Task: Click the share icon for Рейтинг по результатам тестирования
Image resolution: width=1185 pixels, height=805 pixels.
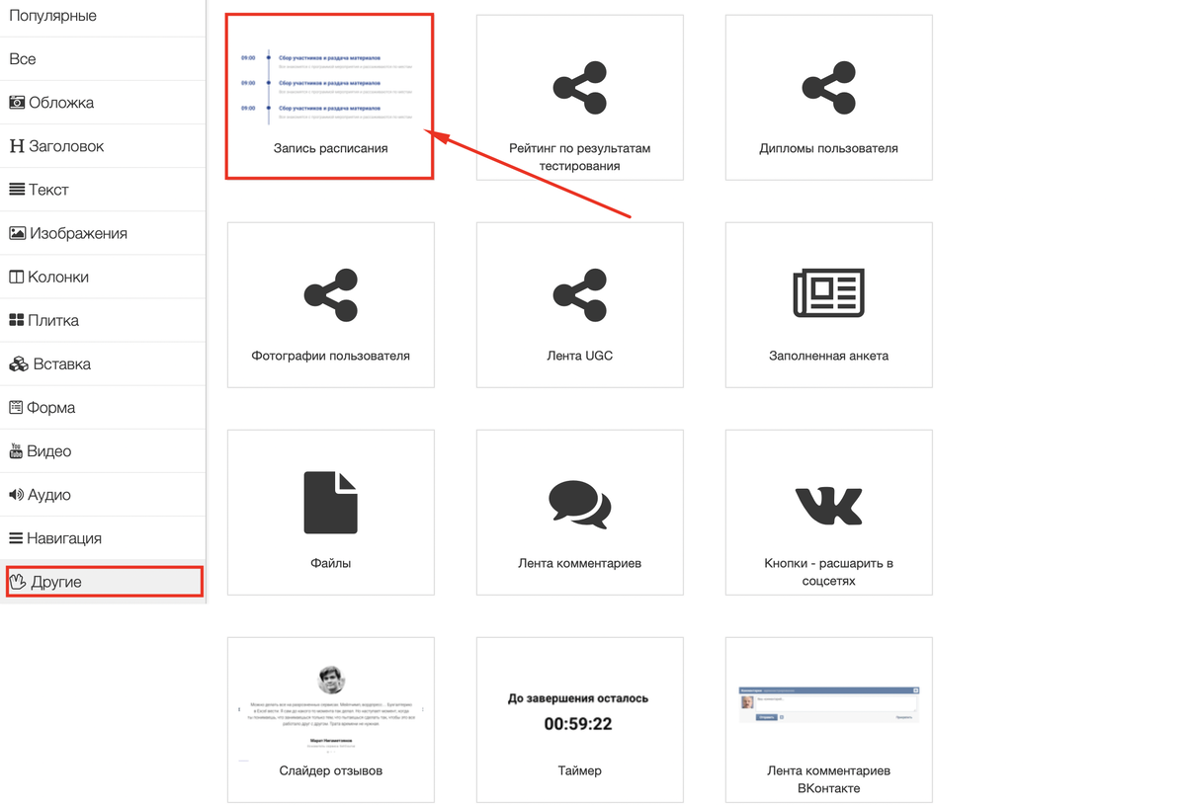Action: coord(580,87)
